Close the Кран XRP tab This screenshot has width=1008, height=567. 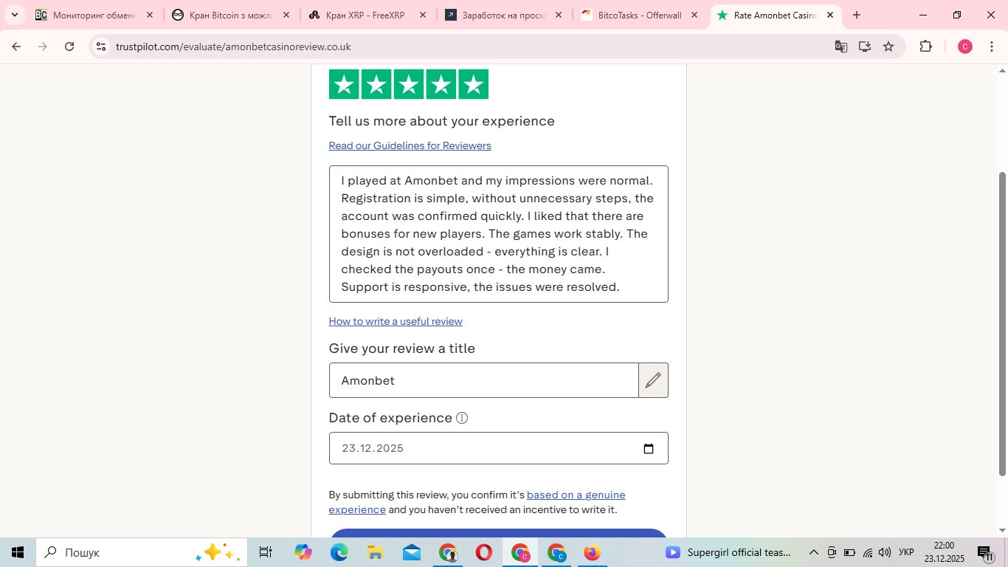422,15
